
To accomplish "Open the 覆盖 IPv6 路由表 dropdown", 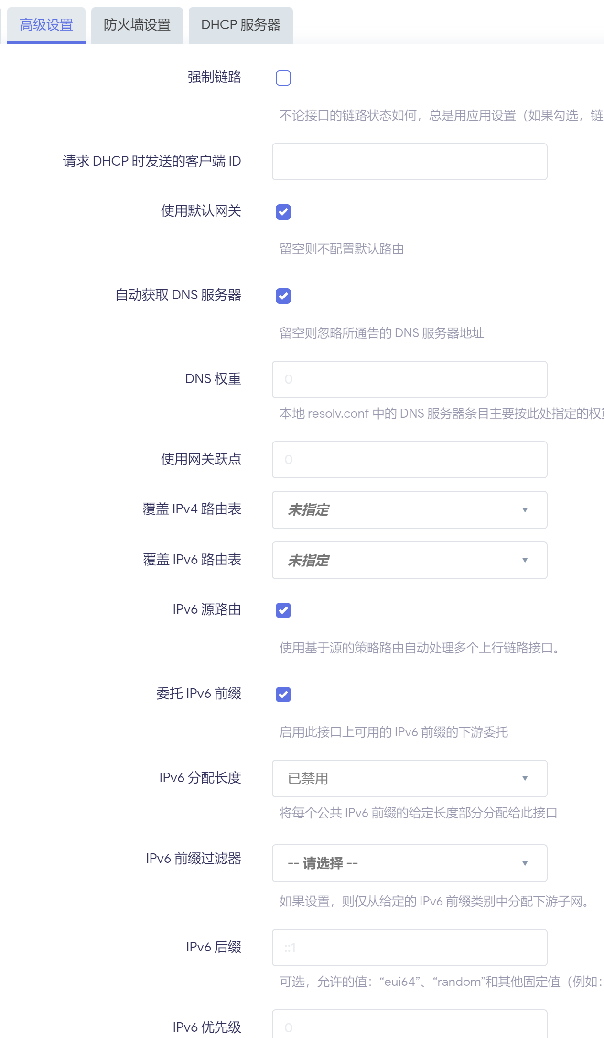I will point(410,560).
